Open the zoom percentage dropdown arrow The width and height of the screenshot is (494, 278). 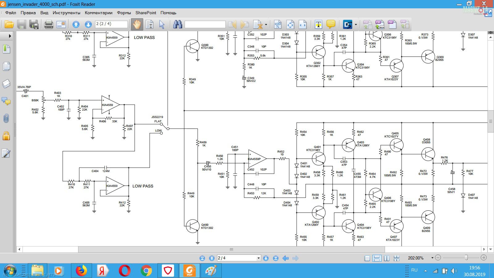(x=432, y=258)
